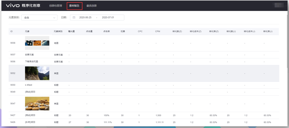This screenshot has width=289, height=128.
Task: Open the calendar icon in date picker
Action: (x=74, y=18)
